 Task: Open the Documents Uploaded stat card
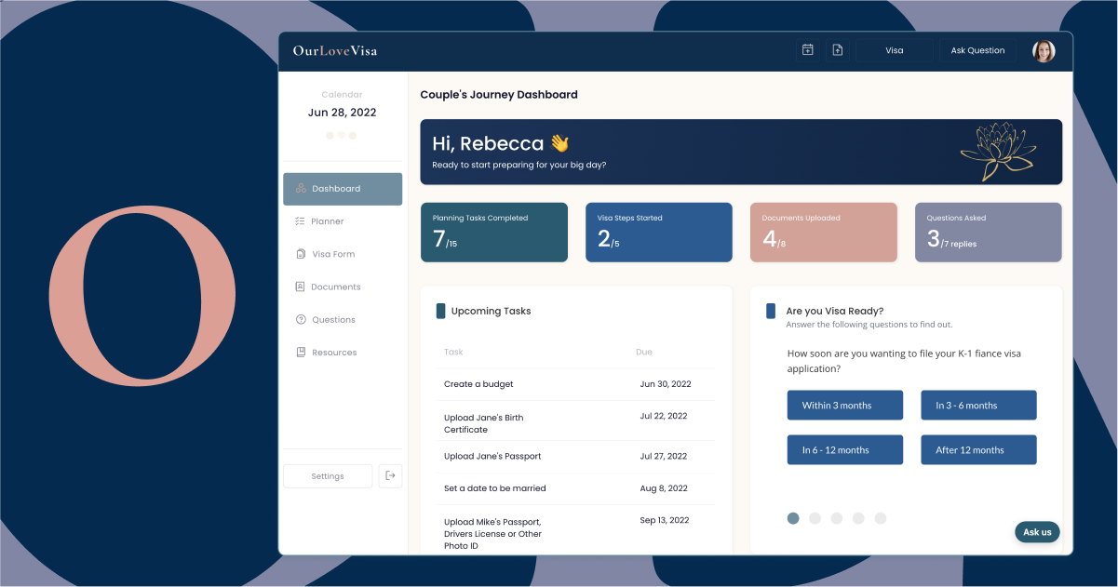pyautogui.click(x=823, y=233)
